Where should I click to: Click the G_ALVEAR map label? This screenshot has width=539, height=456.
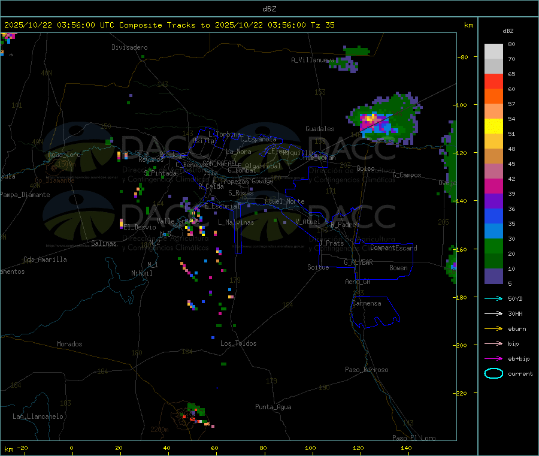359,262
